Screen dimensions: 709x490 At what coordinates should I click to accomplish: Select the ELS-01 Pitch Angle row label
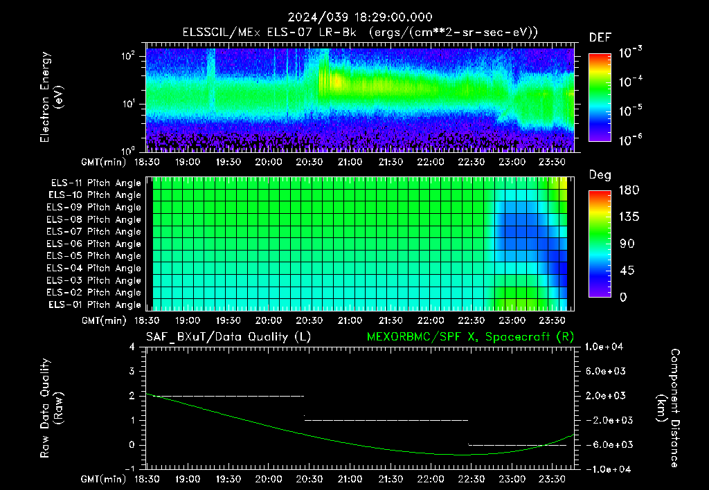95,305
